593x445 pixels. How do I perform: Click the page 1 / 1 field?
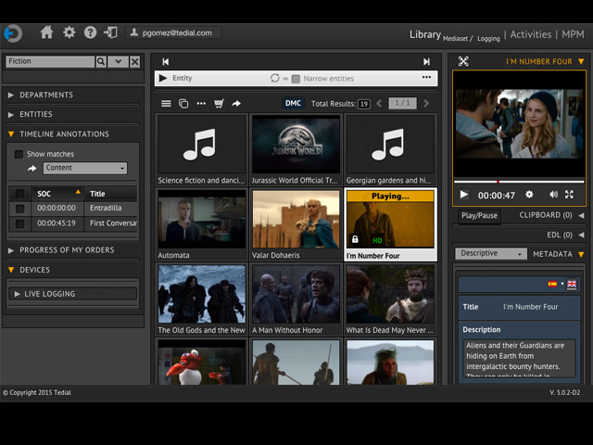coord(402,103)
